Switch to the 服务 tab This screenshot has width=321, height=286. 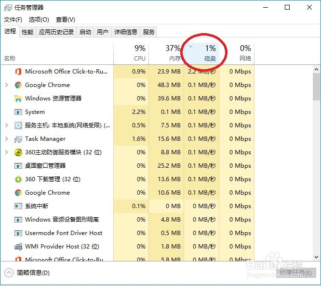[148, 32]
